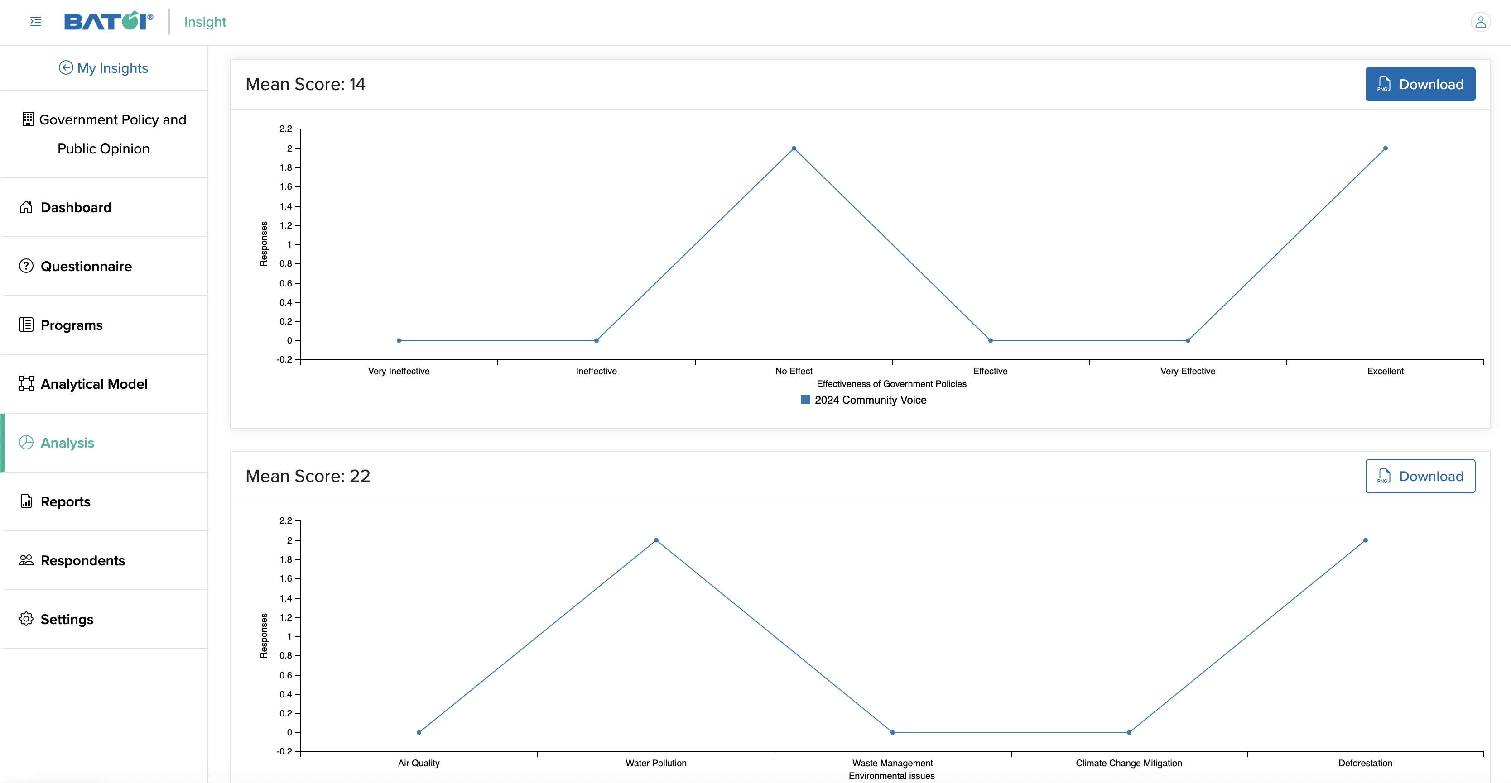This screenshot has width=1511, height=783.
Task: Click the Waste Management axis label
Action: [892, 763]
